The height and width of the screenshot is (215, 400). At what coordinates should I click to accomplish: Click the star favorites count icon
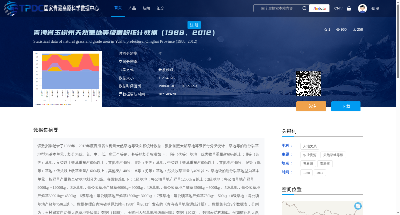click(326, 29)
